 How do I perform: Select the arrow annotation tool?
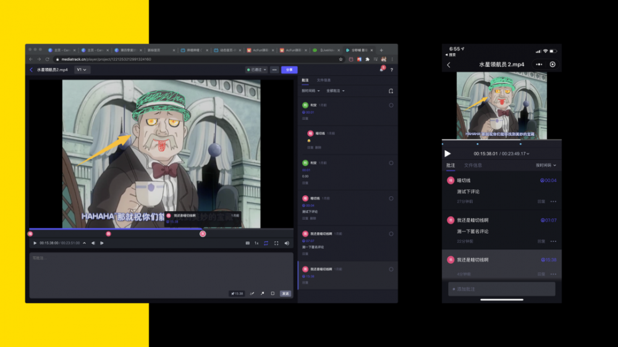pos(262,293)
